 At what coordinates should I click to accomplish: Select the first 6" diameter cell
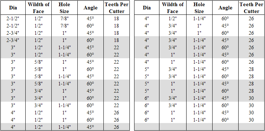coord(147,98)
